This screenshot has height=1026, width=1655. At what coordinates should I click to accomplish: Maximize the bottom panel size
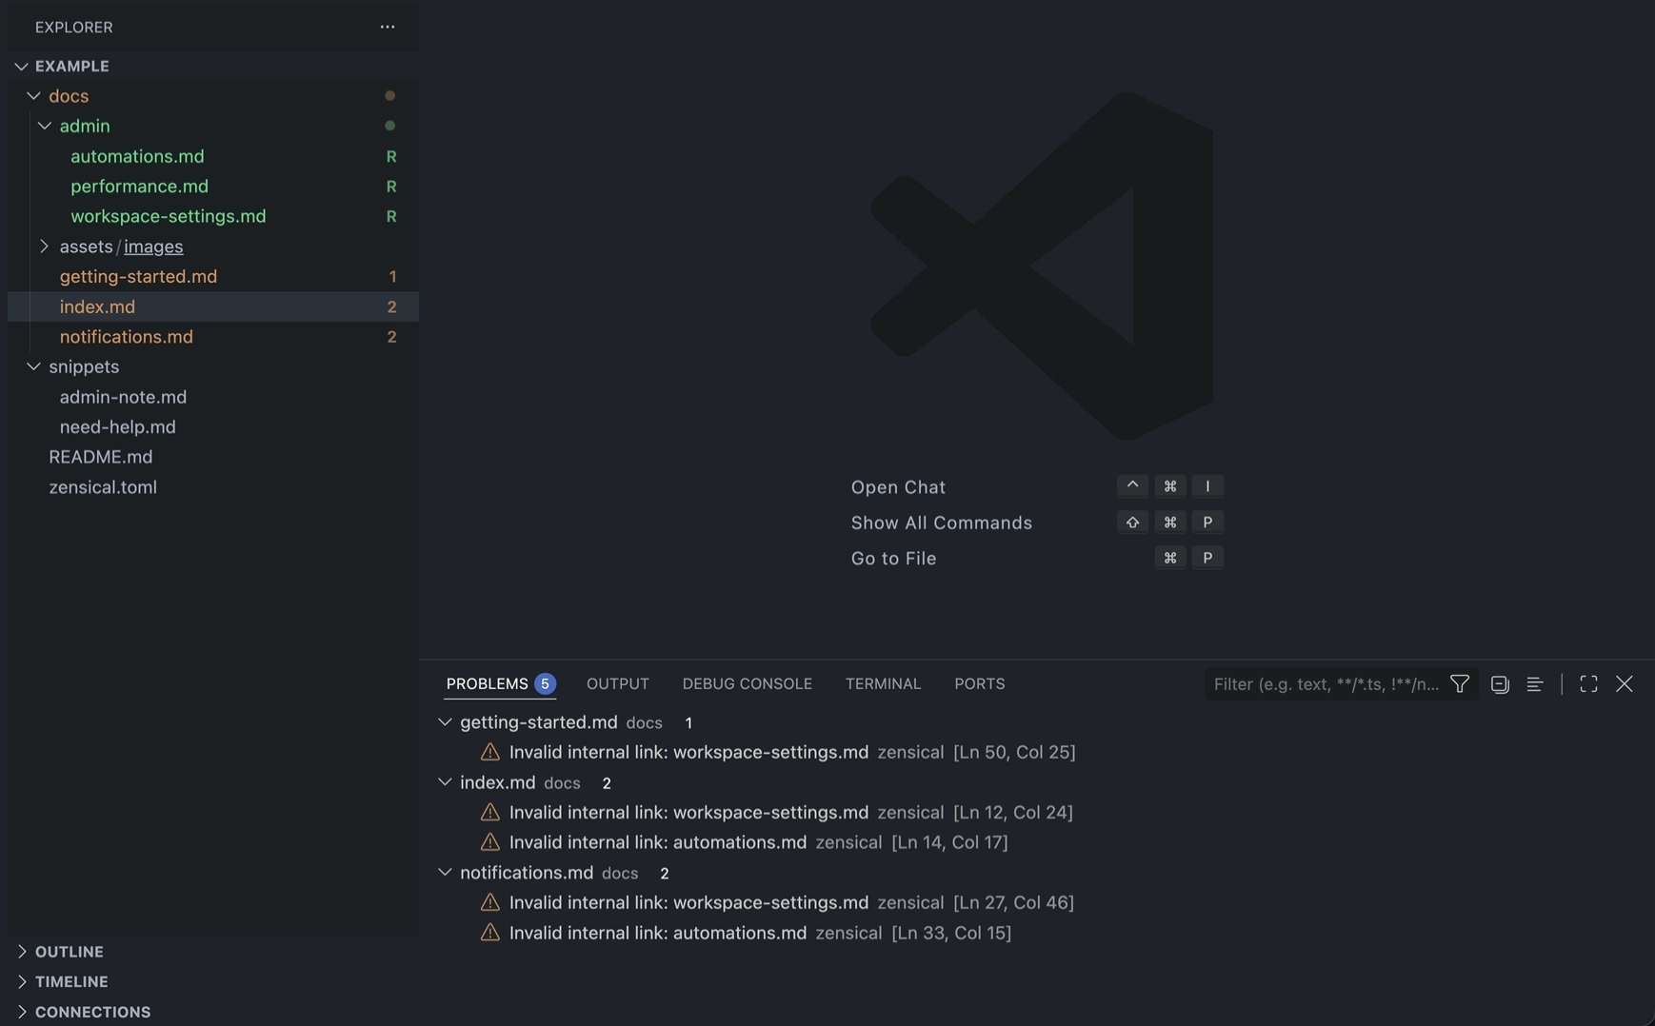(1588, 683)
